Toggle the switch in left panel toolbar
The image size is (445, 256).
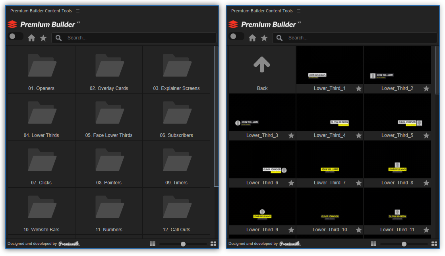pos(15,36)
